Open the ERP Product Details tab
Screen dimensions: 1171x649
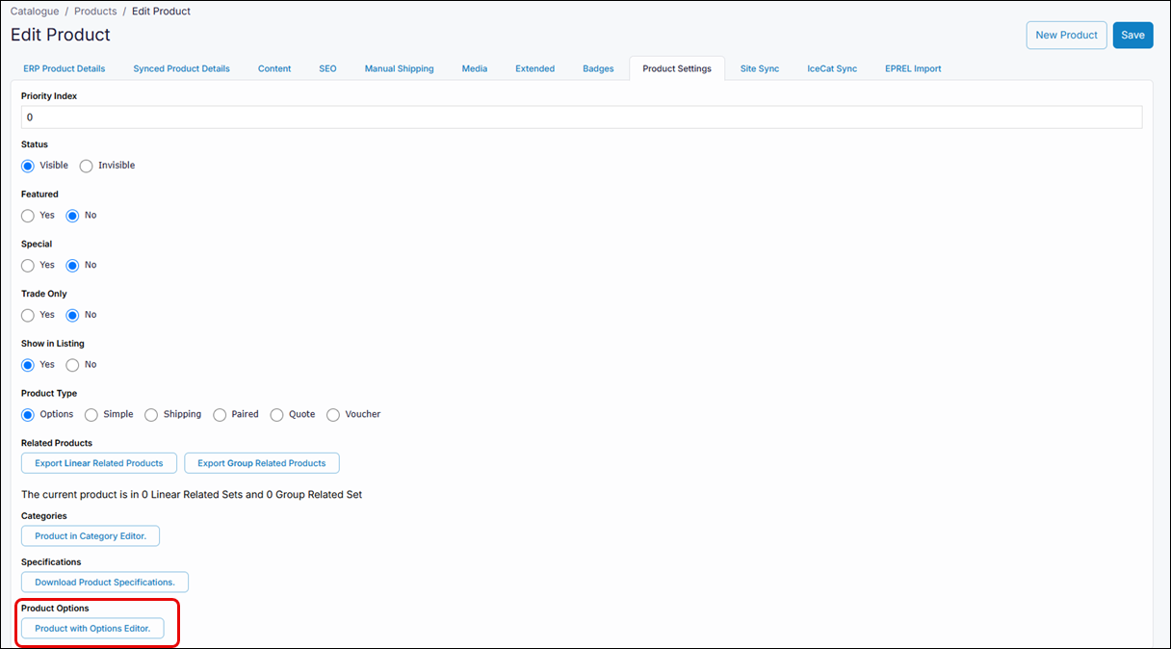64,68
